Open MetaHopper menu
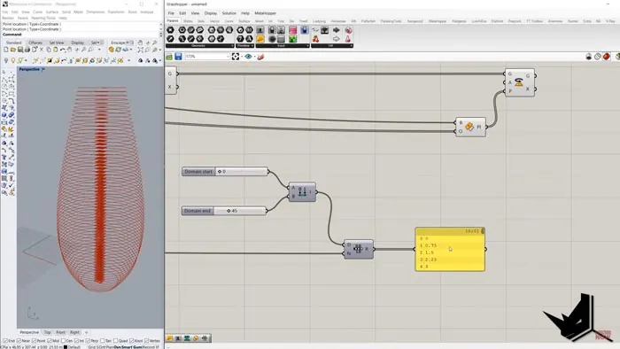620x349 pixels. (266, 13)
